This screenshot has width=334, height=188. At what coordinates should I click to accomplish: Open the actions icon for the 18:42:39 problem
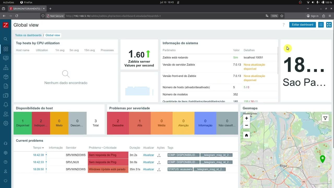[x=159, y=155]
